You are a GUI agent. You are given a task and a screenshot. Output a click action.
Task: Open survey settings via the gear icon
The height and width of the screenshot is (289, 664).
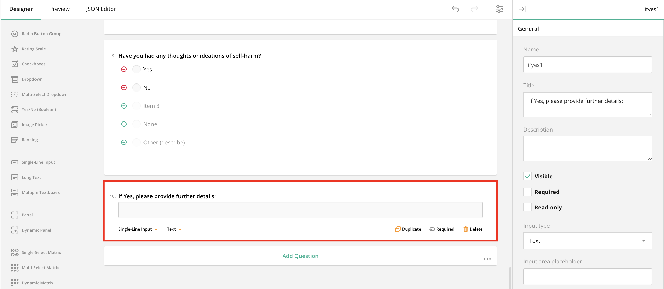coord(500,9)
